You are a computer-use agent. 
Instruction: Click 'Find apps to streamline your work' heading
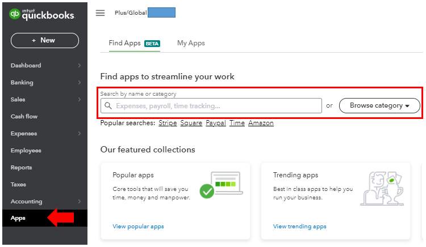pos(168,76)
